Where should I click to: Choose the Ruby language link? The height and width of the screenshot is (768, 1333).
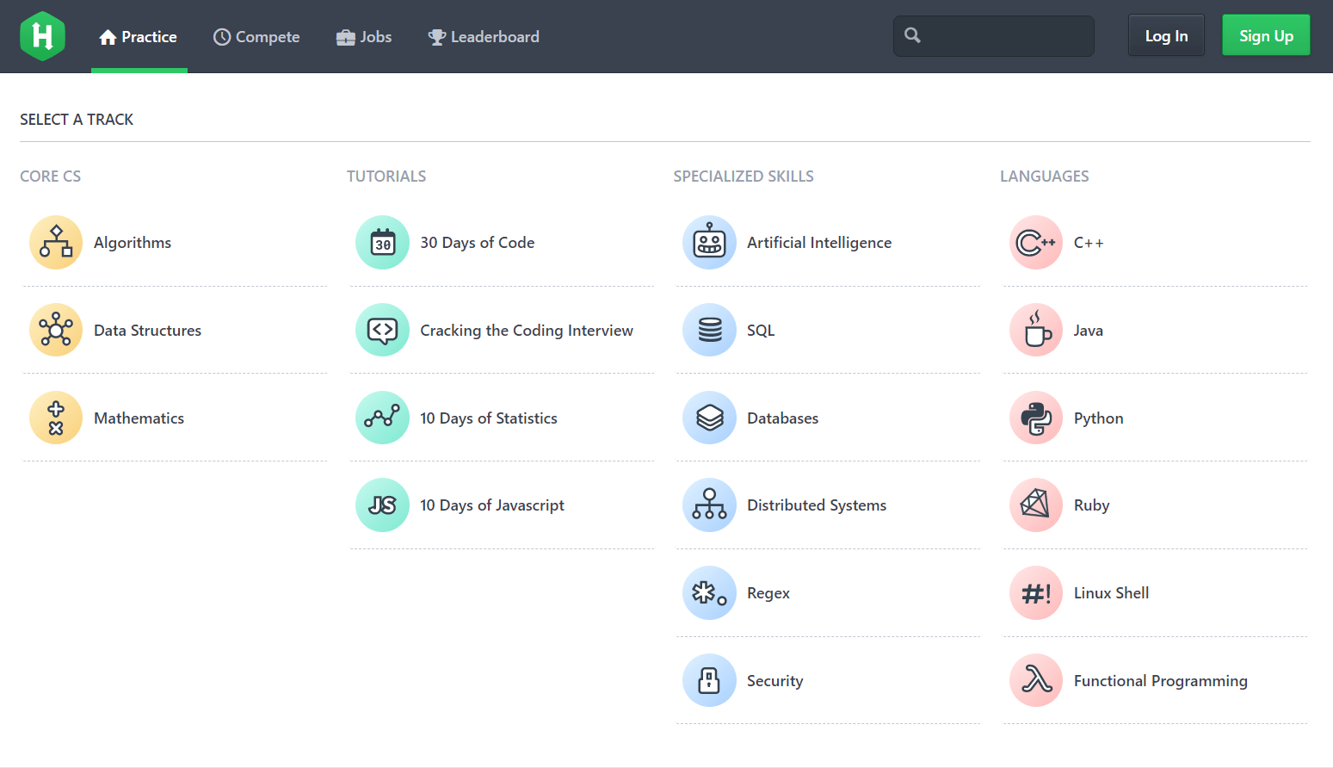tap(1092, 505)
